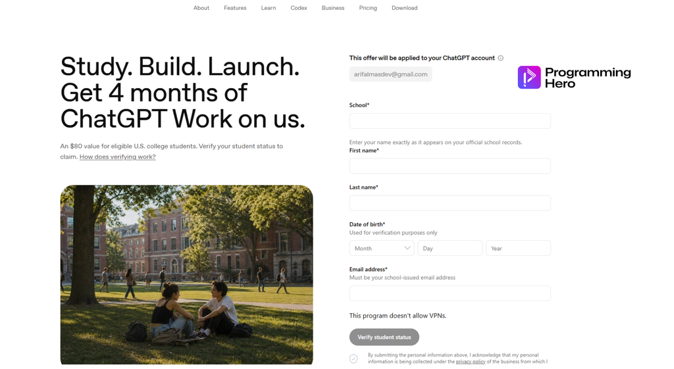
Task: Click the prefilled ChatGPT account email box
Action: coord(391,74)
